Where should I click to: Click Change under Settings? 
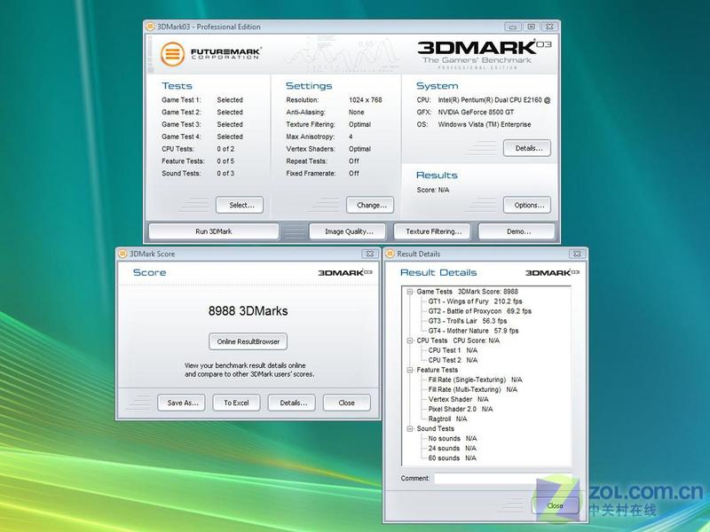click(x=370, y=205)
